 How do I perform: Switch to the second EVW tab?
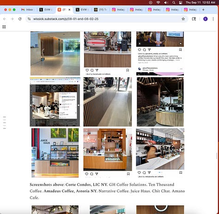[82, 10]
